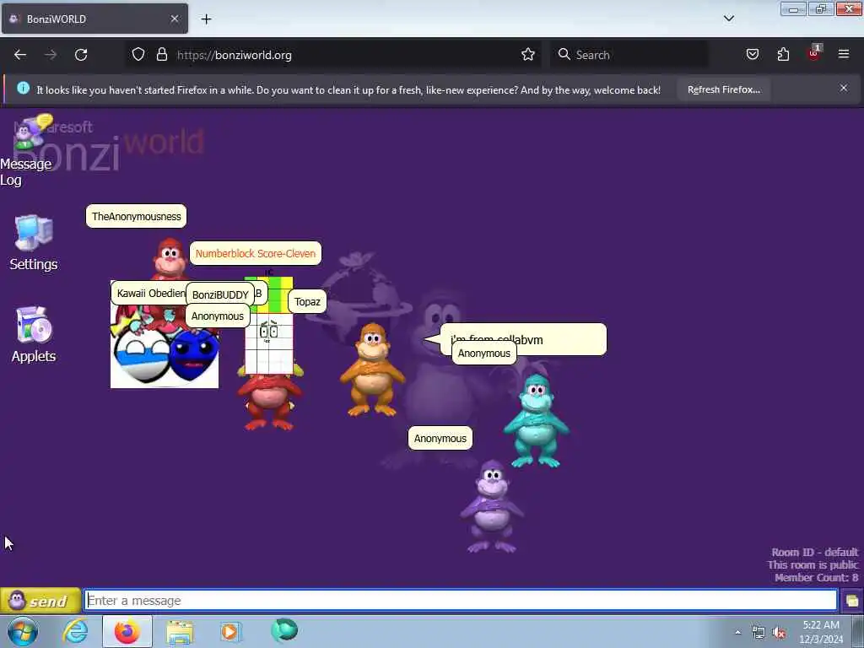The width and height of the screenshot is (864, 648).
Task: Click the BonziBUDDY name label
Action: (x=220, y=294)
